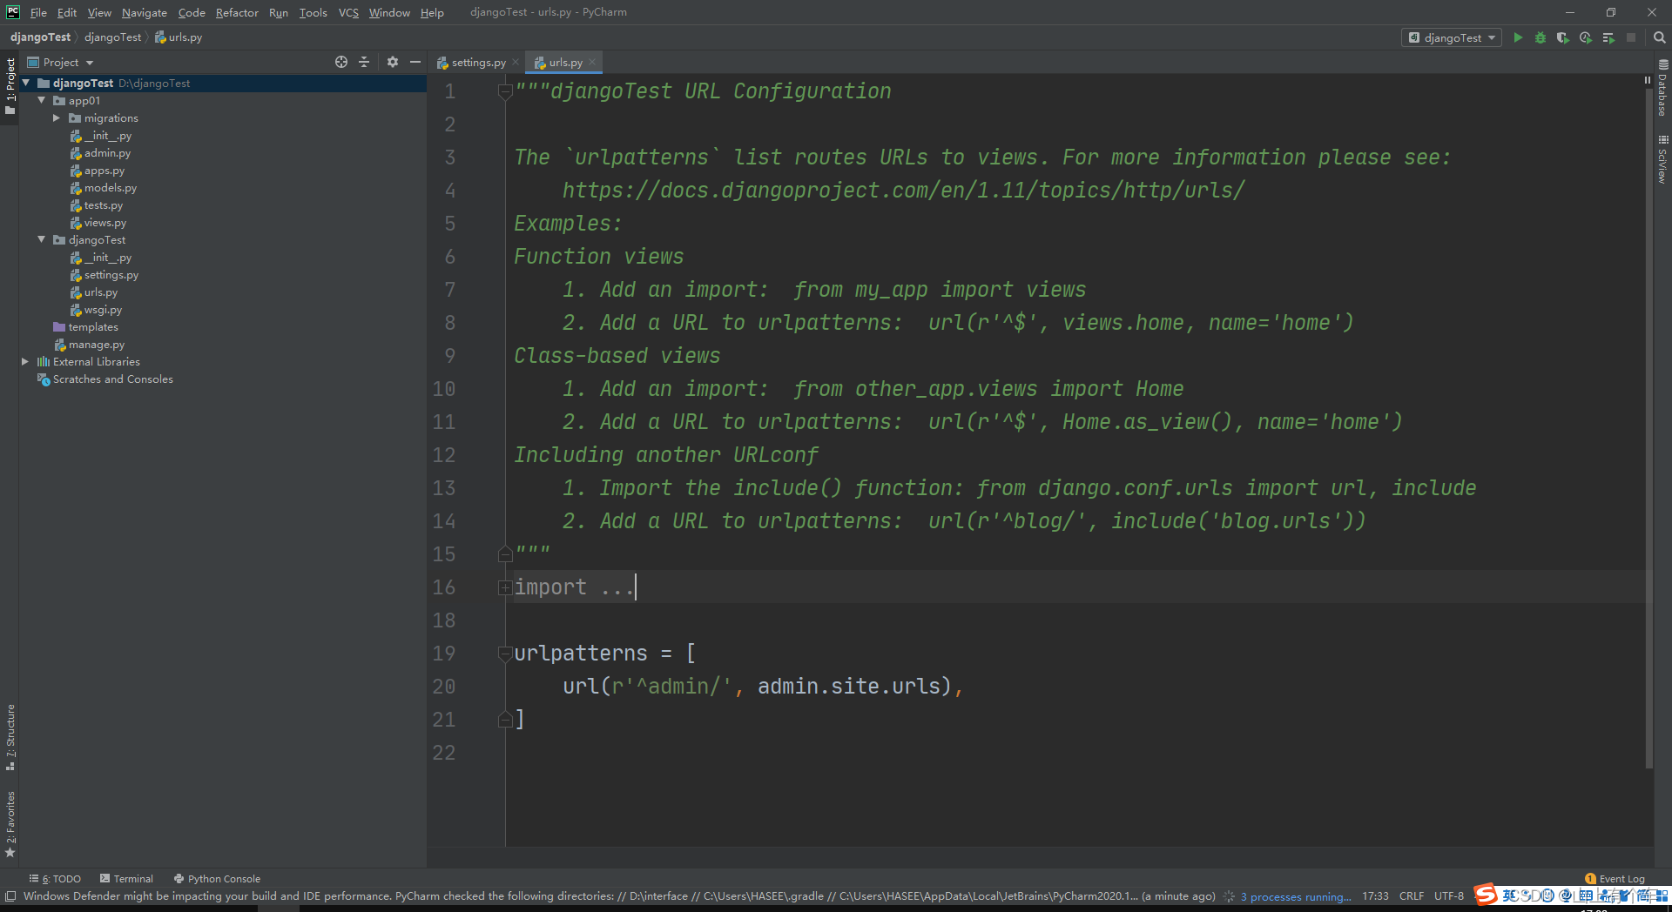Click line separator CRLF in status bar

(1412, 896)
